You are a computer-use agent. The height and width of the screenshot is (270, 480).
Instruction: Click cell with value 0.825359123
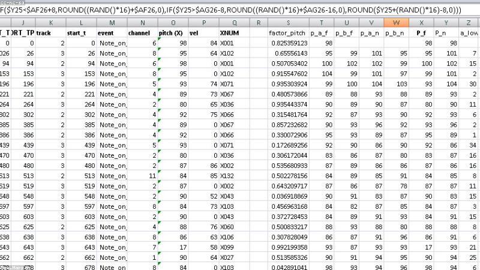pos(289,43)
